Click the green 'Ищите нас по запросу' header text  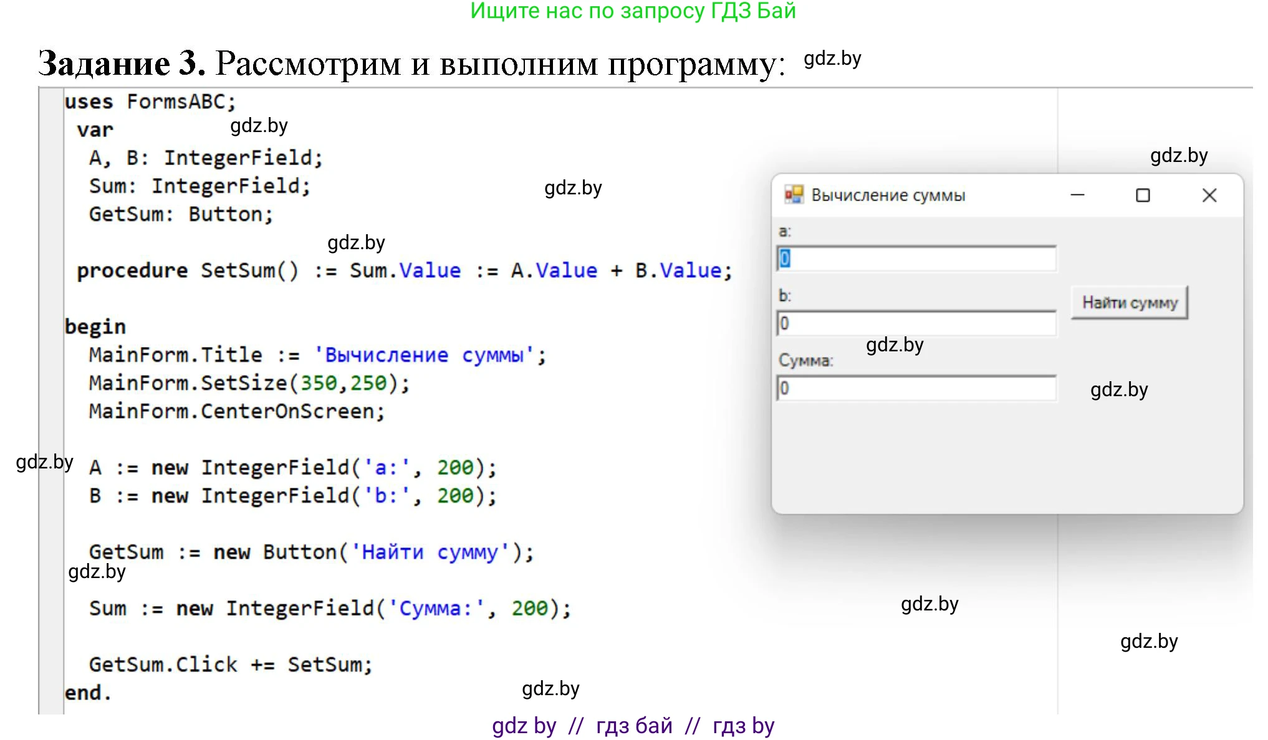pos(633,11)
